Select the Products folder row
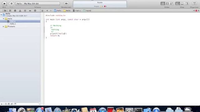This screenshot has width=200, height=112. coord(20,26)
